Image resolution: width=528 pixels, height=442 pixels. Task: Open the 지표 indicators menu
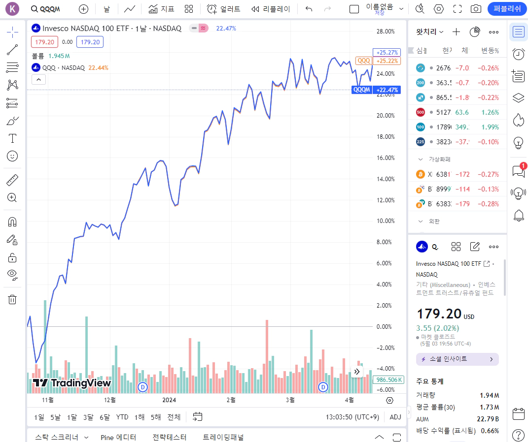coord(161,9)
